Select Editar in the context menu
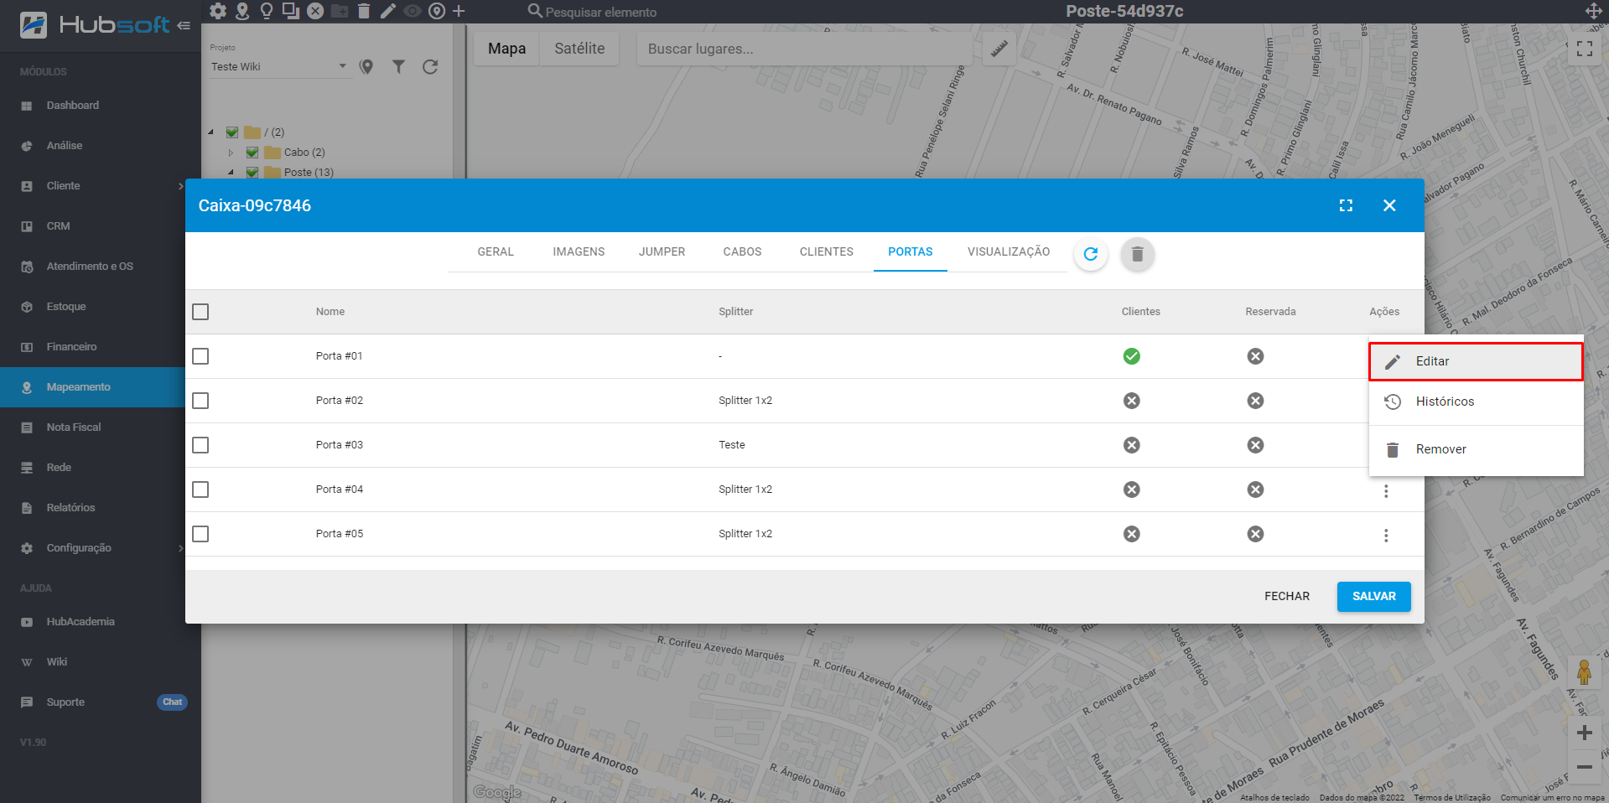Viewport: 1609px width, 803px height. pos(1476,361)
